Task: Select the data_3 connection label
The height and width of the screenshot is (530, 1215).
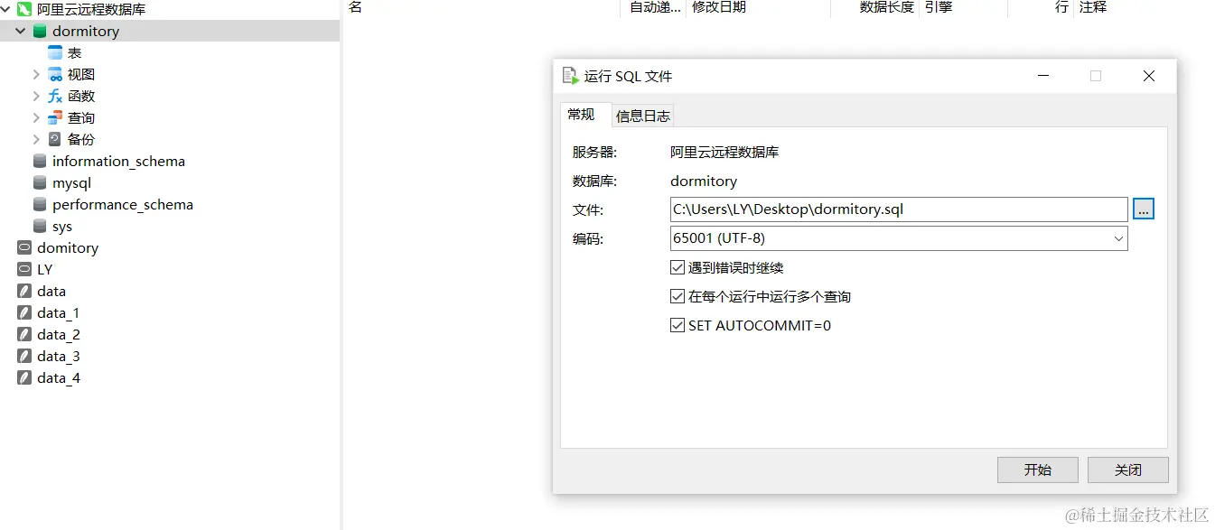Action: coord(59,356)
